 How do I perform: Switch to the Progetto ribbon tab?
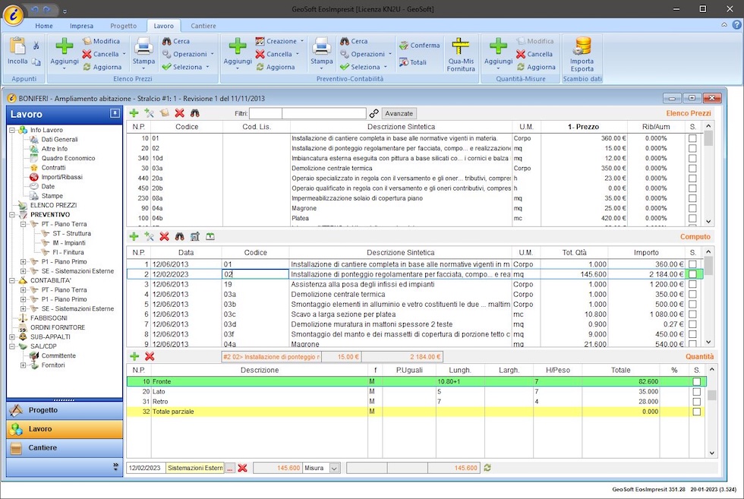coord(123,26)
